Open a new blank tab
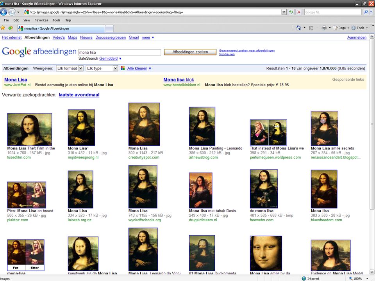This screenshot has height=281, width=375. 109,28
